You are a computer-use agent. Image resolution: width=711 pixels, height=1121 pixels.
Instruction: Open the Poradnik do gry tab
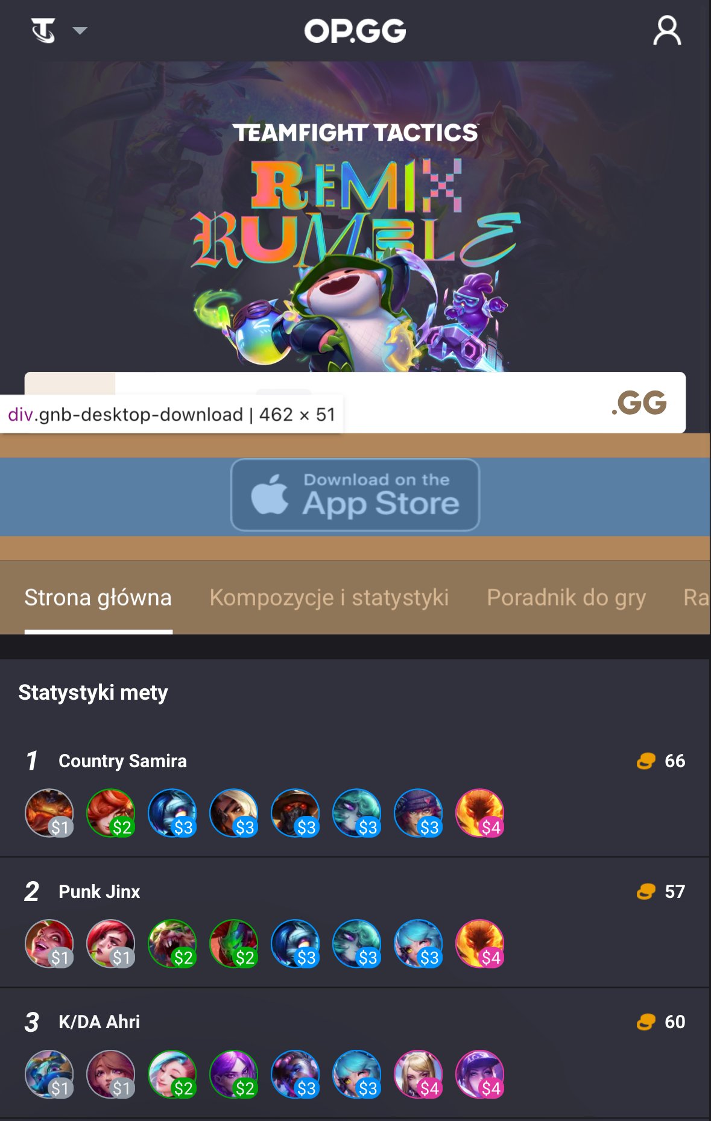click(566, 597)
